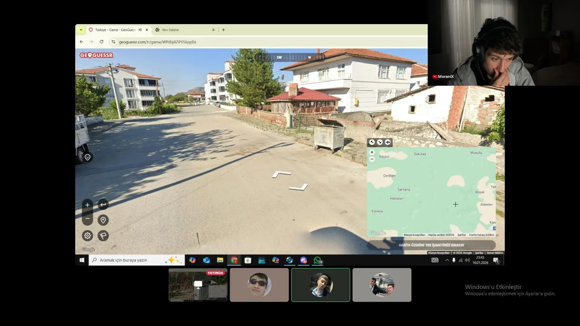Open a new browser tab with plus
Viewport: 580px width, 326px height.
click(x=223, y=30)
